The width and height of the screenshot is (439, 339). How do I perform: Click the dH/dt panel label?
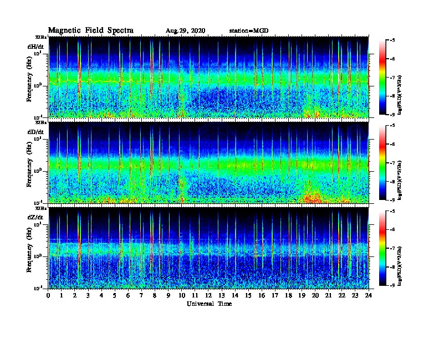pos(35,47)
